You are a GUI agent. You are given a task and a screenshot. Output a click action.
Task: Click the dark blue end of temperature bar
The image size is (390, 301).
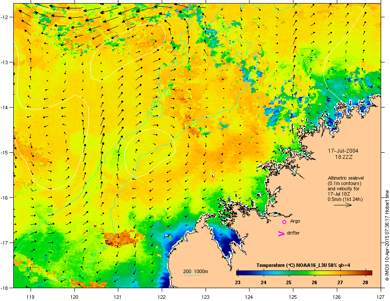(x=239, y=273)
